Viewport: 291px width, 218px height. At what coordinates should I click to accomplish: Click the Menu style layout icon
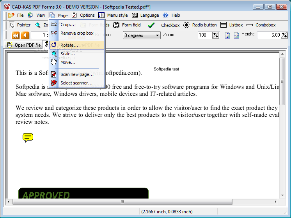(x=101, y=15)
